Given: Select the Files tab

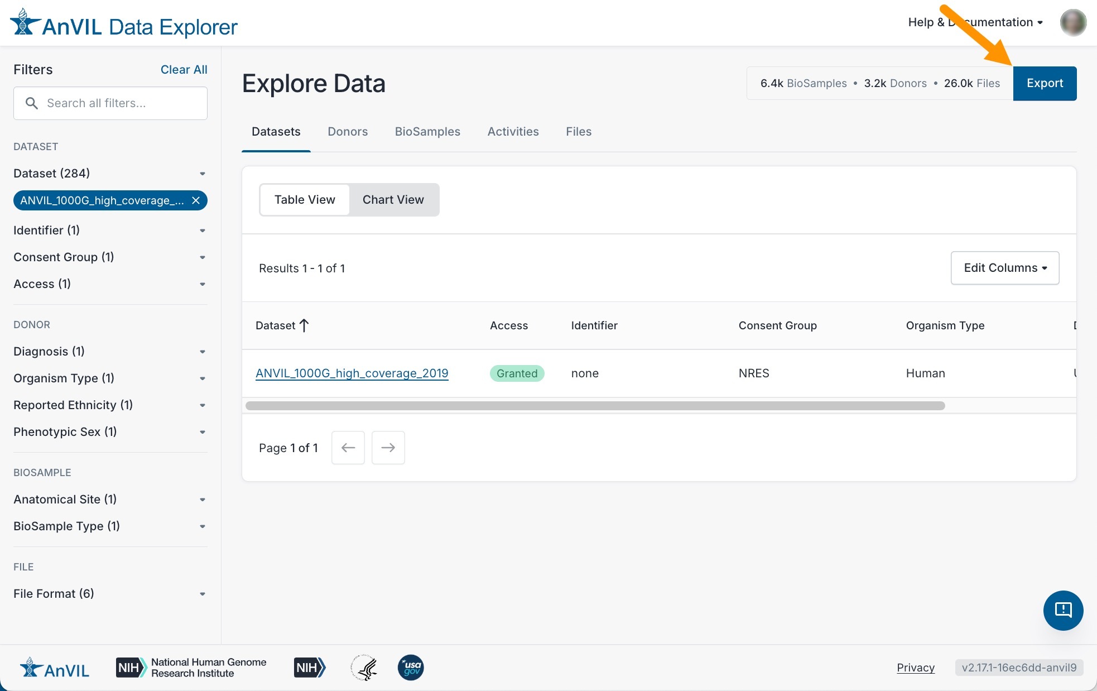Looking at the screenshot, I should pyautogui.click(x=579, y=132).
